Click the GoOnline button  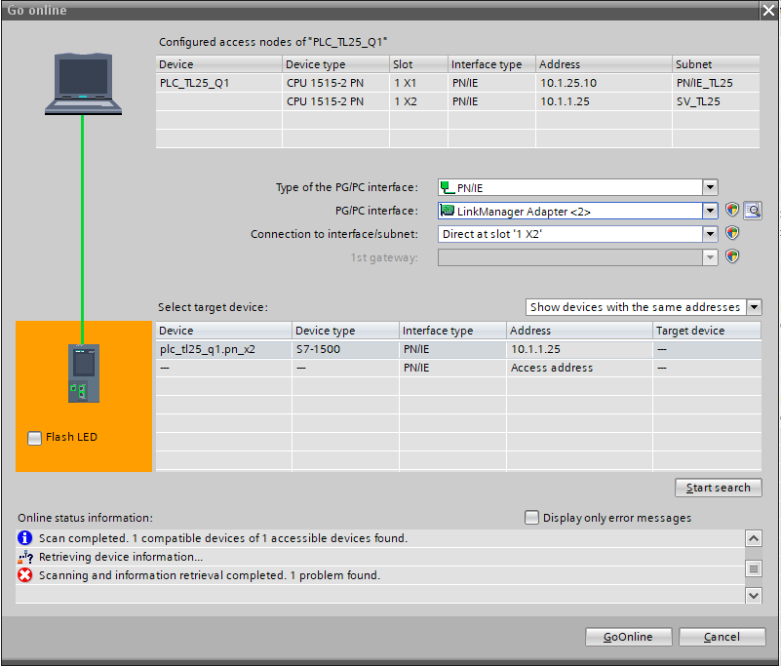[x=628, y=637]
